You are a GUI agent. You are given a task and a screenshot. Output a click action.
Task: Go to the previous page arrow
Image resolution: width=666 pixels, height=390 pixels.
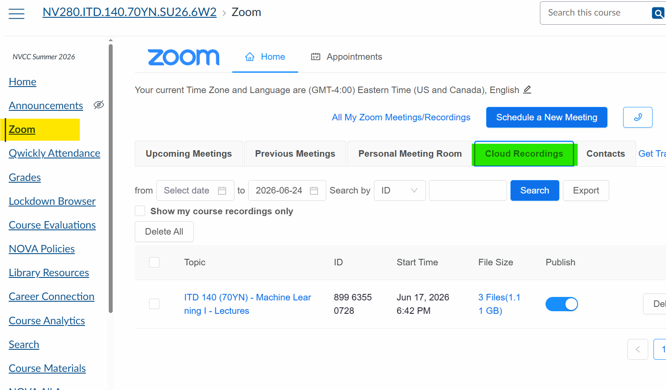click(638, 349)
